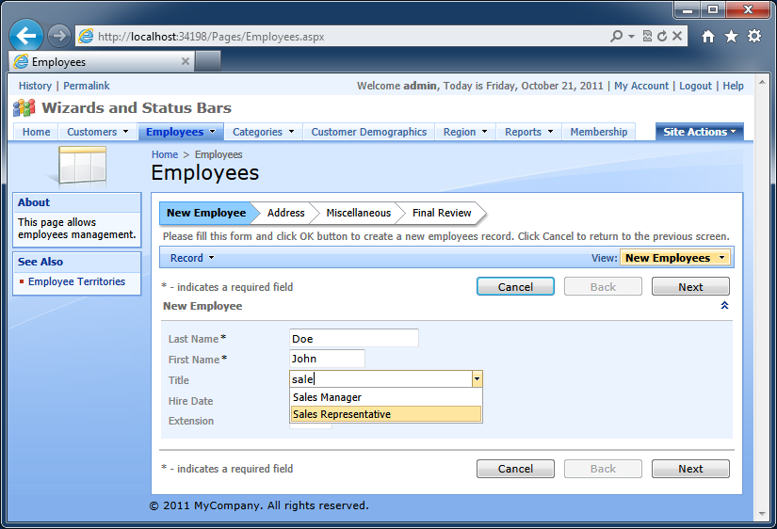Viewport: 777px width, 529px height.
Task: Select the Address wizard step
Action: pos(286,213)
